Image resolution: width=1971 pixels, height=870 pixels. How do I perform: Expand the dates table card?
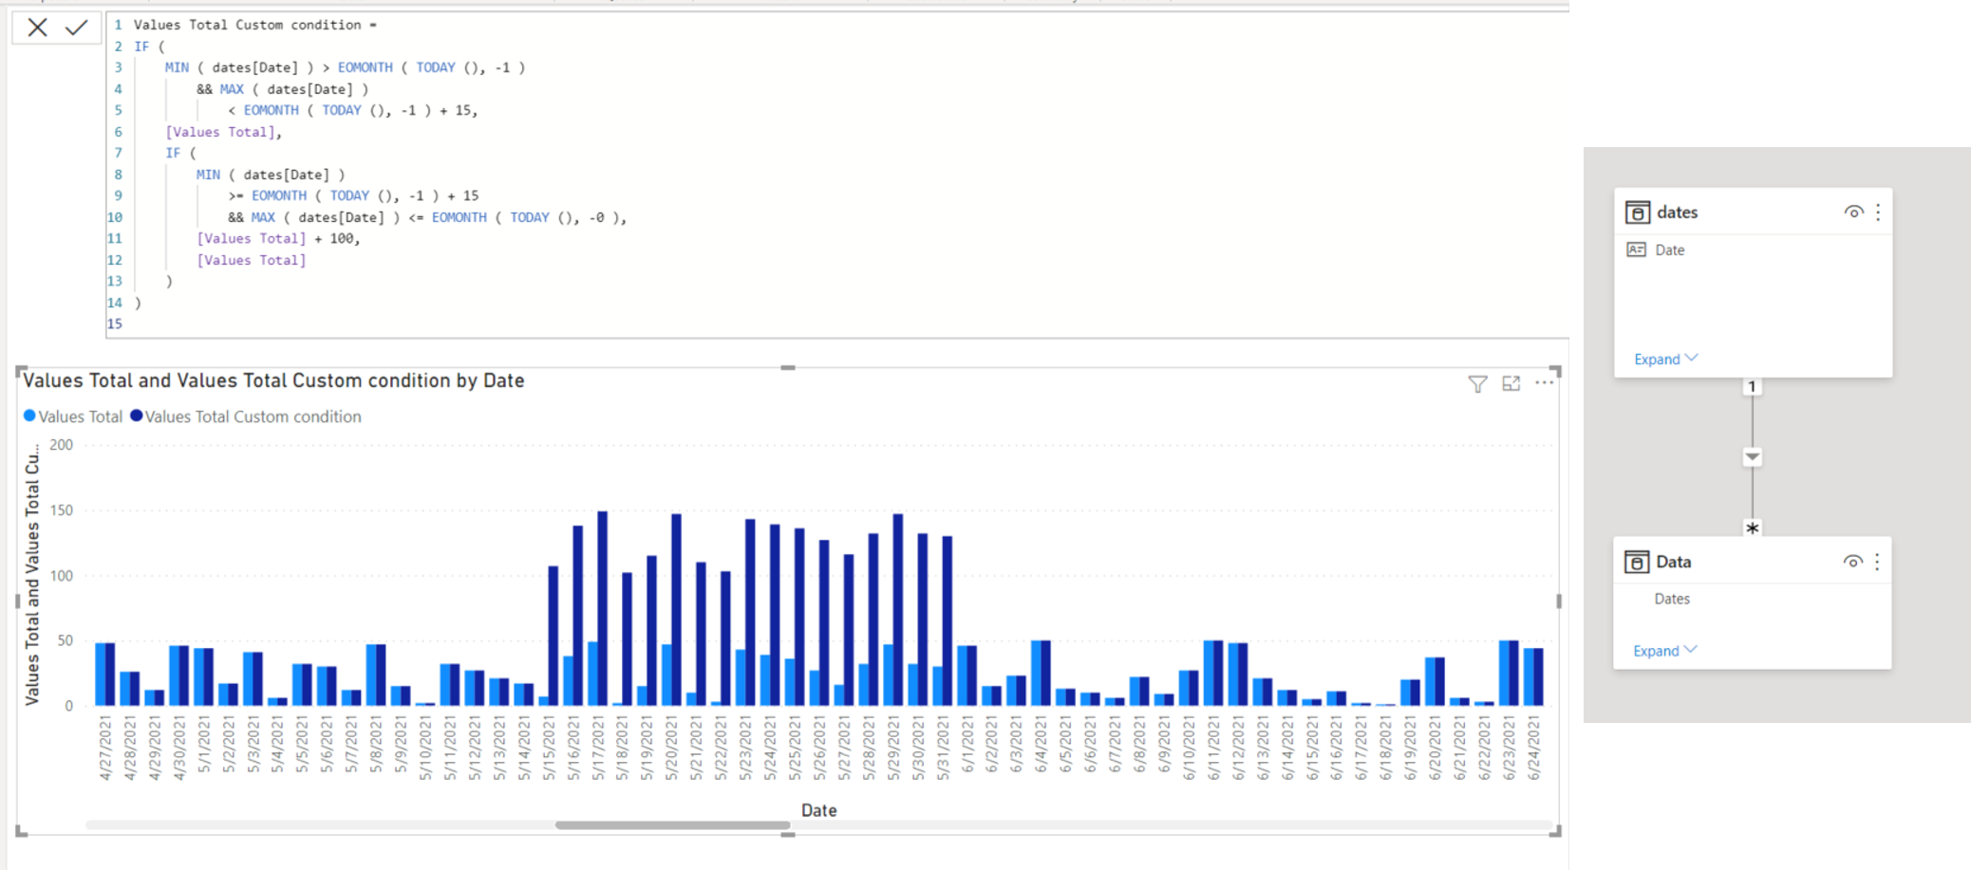point(1666,359)
